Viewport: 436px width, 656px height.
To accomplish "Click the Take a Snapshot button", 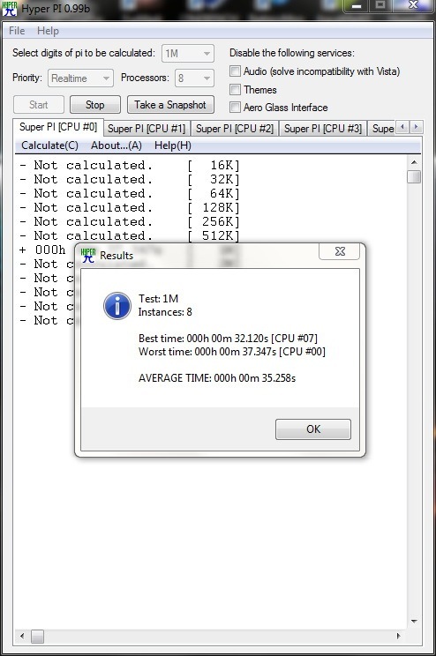I will (170, 105).
